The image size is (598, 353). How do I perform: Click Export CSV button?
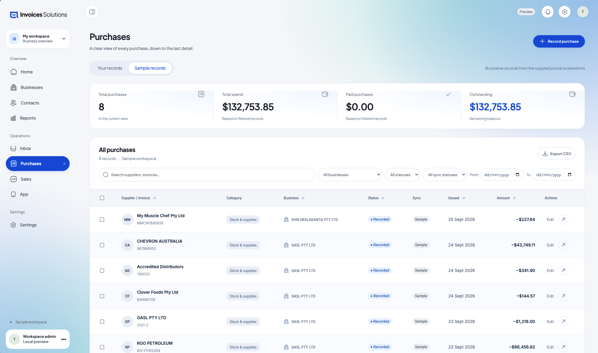coord(557,154)
